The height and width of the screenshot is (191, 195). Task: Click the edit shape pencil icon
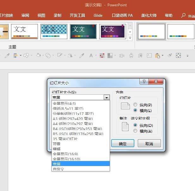pyautogui.click(x=60, y=55)
